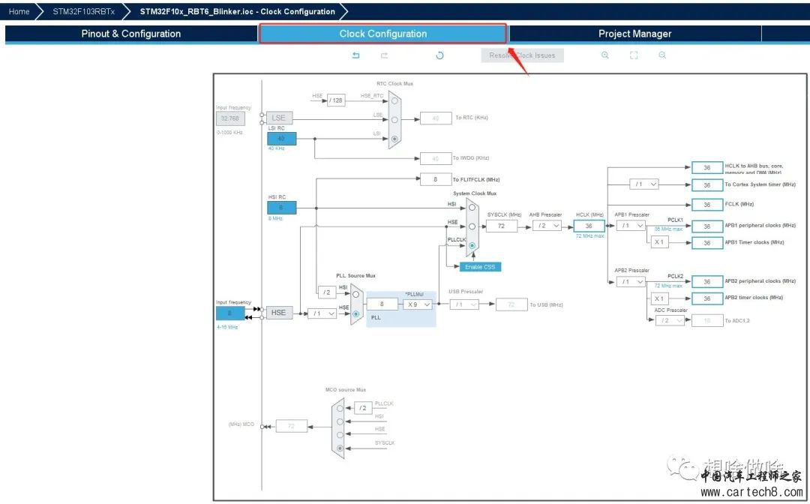Click the fit-to-screen zoom icon
Viewport: 810px width, 504px height.
(x=634, y=55)
